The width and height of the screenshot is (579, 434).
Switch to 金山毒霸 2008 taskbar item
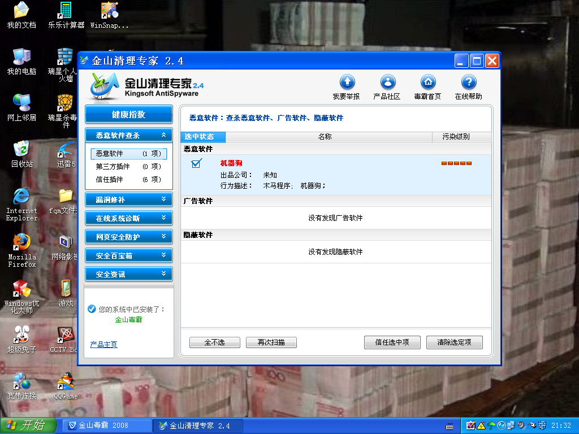[x=106, y=426]
